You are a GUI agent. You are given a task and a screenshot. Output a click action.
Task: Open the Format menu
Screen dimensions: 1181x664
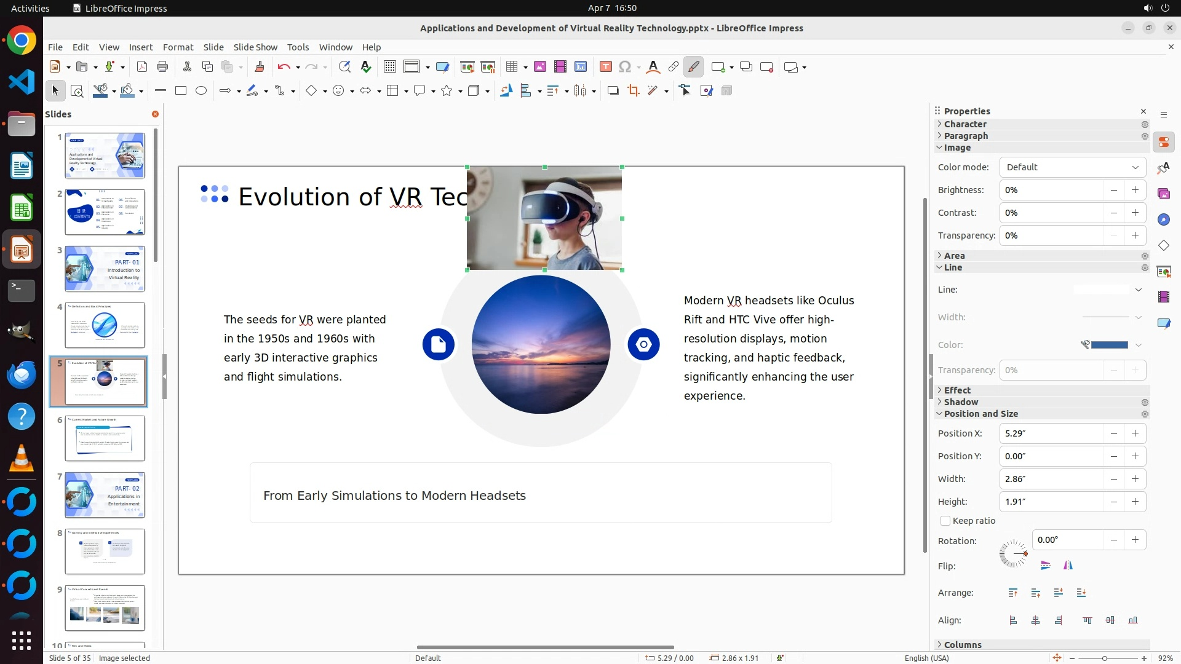[178, 47]
